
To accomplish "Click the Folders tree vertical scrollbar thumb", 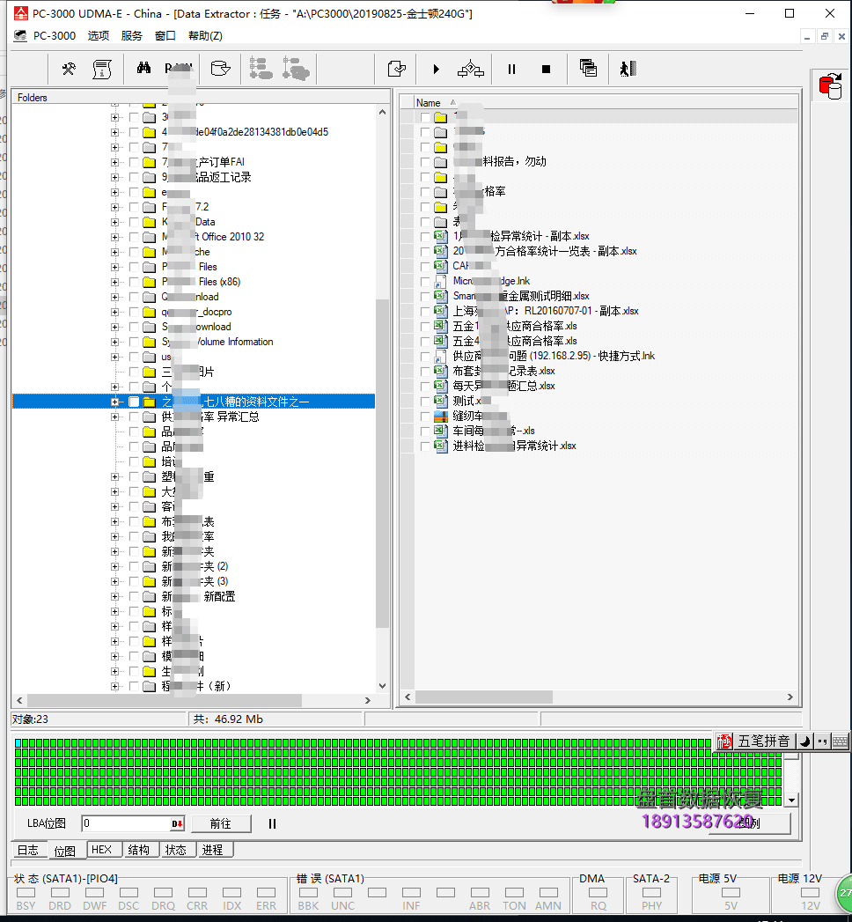I will pos(383,464).
